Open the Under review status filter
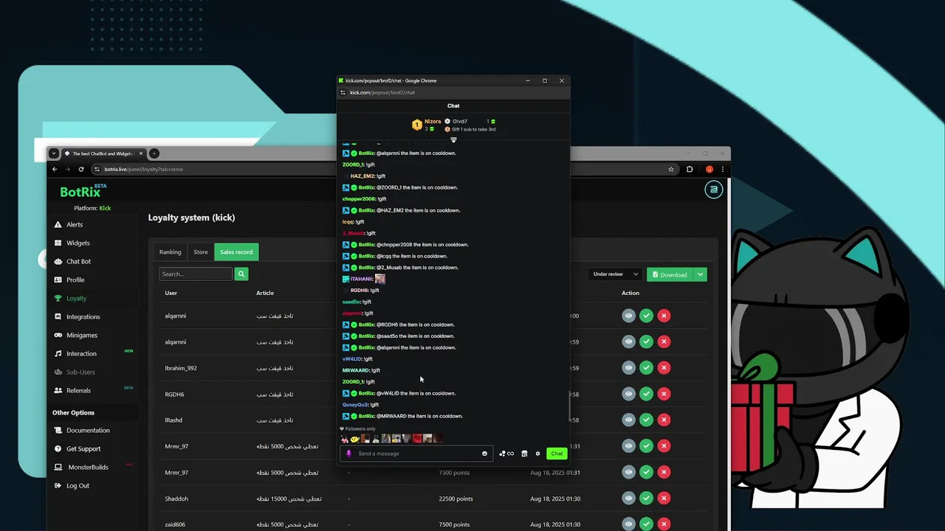945x531 pixels. click(x=614, y=274)
